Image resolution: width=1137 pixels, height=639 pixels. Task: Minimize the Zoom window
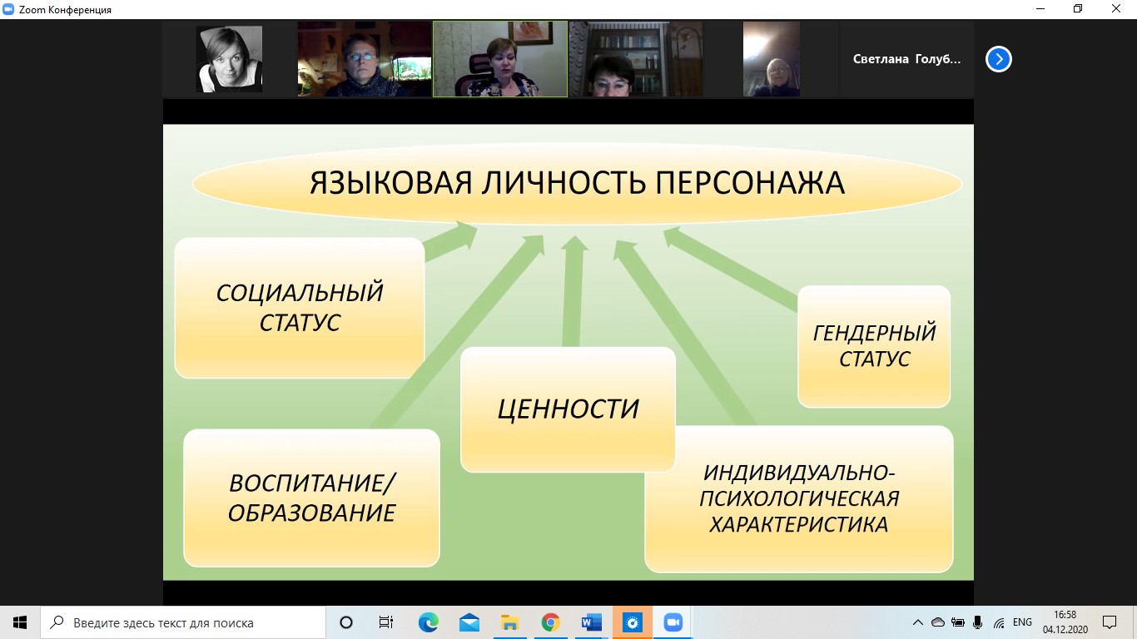pos(1040,9)
